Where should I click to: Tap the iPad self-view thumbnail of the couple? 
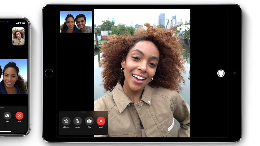76,22
